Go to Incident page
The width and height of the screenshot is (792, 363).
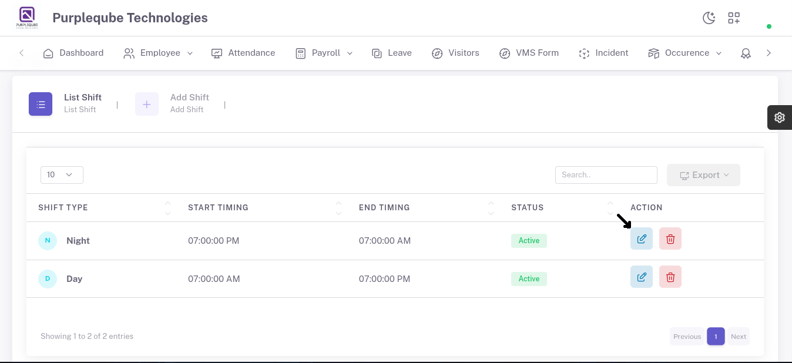[x=603, y=53]
